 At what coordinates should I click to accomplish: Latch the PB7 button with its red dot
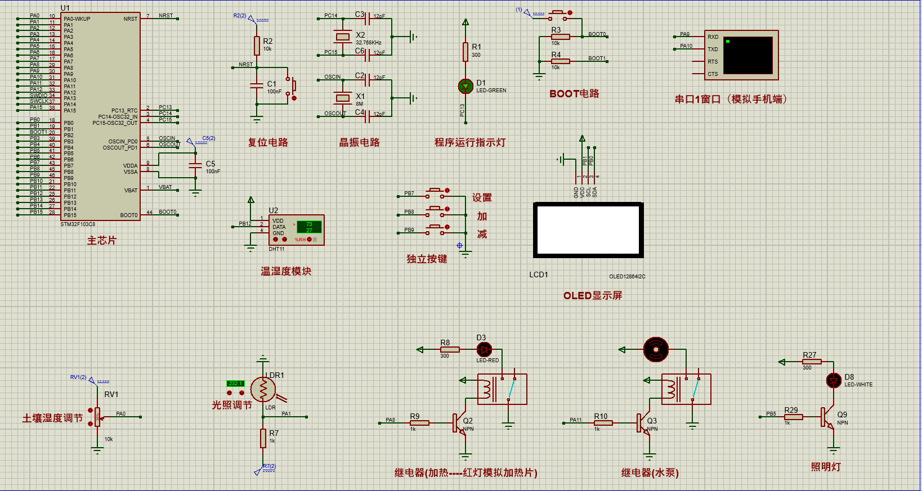(447, 191)
